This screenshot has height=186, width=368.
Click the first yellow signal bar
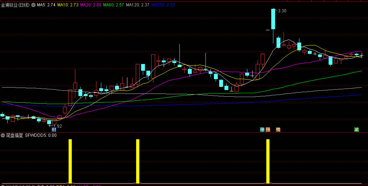click(70, 161)
